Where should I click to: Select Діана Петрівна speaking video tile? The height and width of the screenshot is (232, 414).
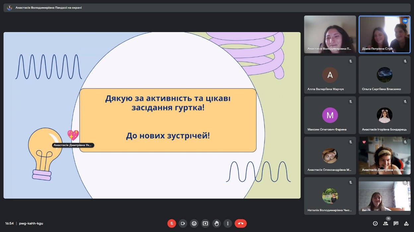click(x=384, y=34)
